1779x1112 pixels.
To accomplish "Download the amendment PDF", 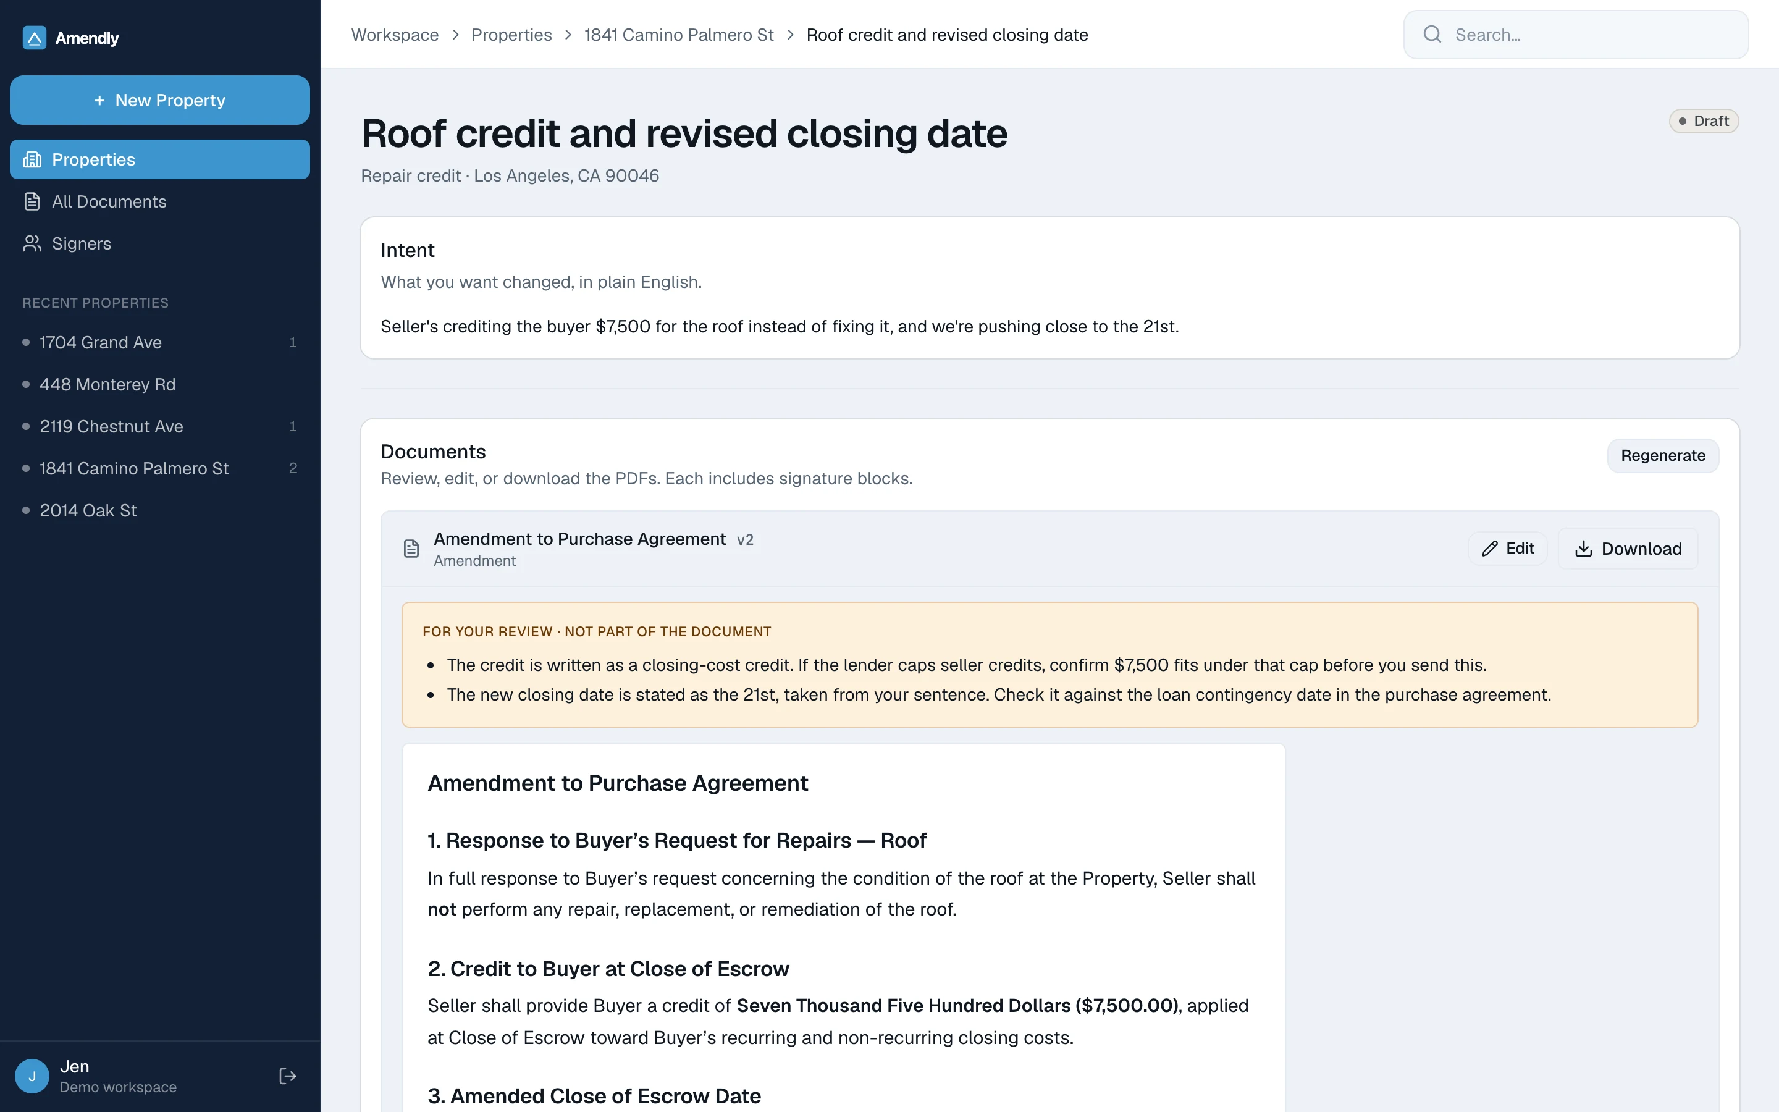I will [1628, 549].
